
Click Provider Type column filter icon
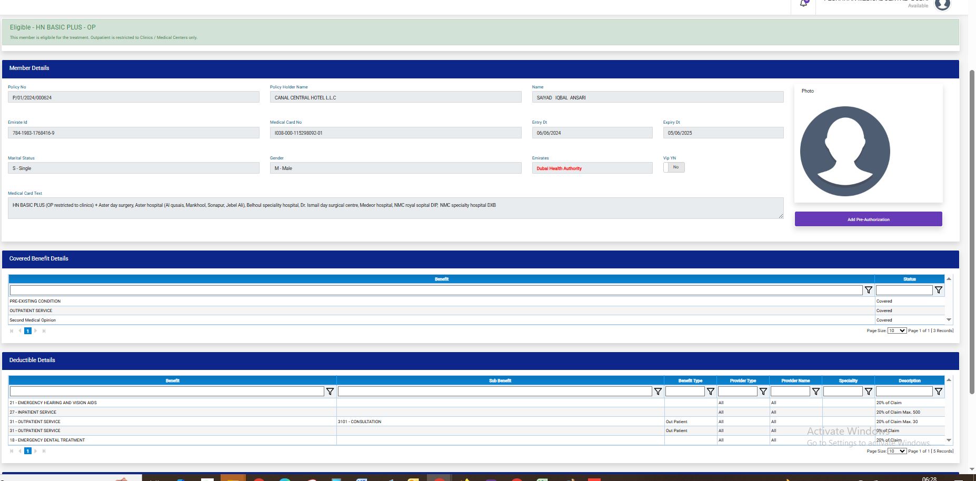point(763,392)
